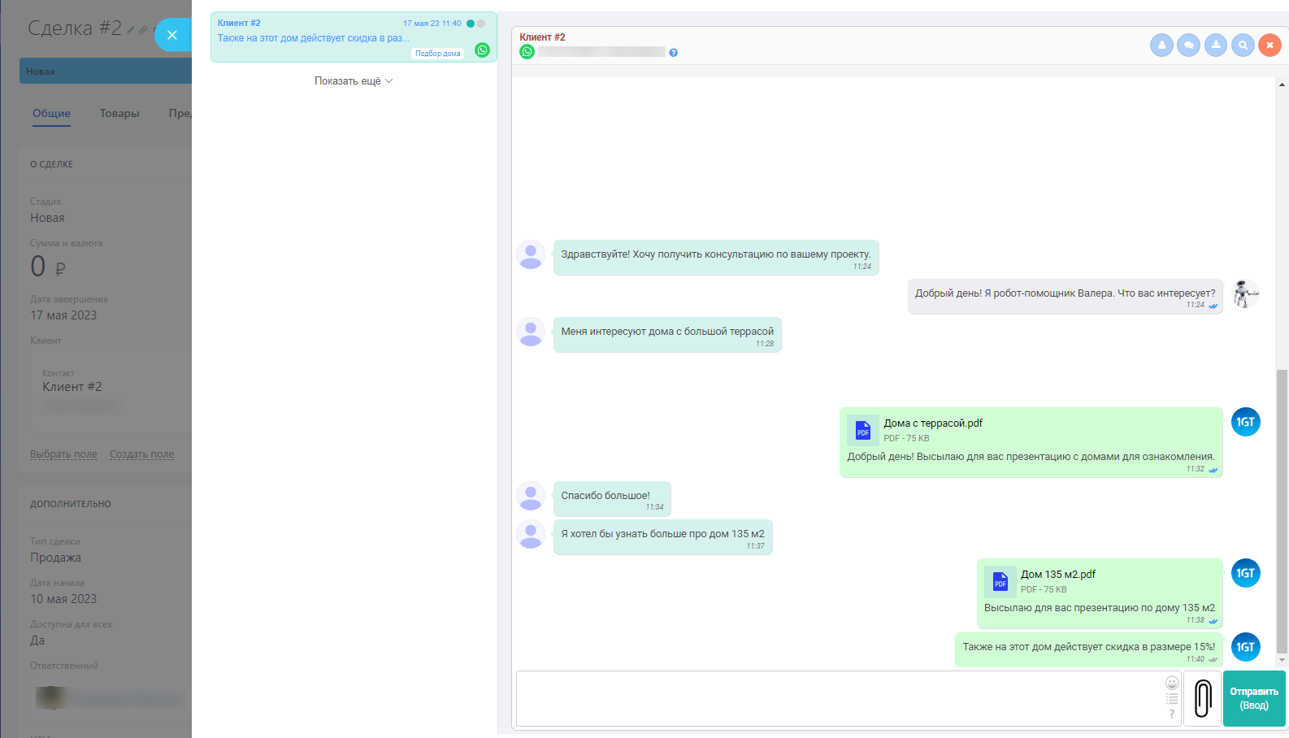Click the 1GT avatar beside Дома с террасой.pdf
1289x738 pixels.
point(1246,422)
